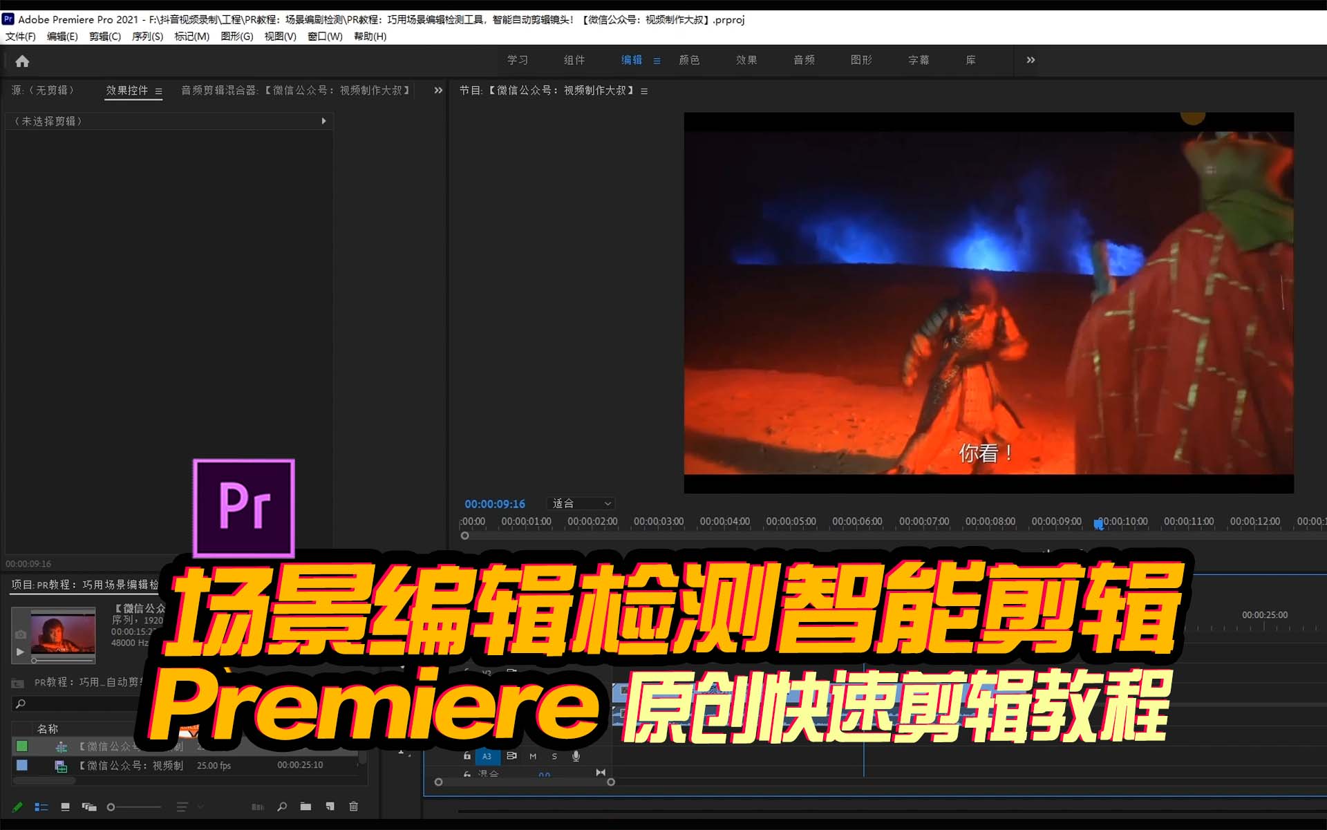The width and height of the screenshot is (1327, 830).
Task: Expand the (未选择剪辑) arrow
Action: coord(323,121)
